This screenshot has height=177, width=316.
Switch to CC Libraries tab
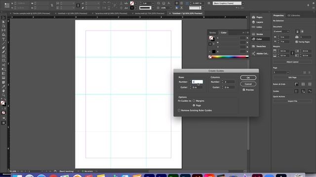294,15
